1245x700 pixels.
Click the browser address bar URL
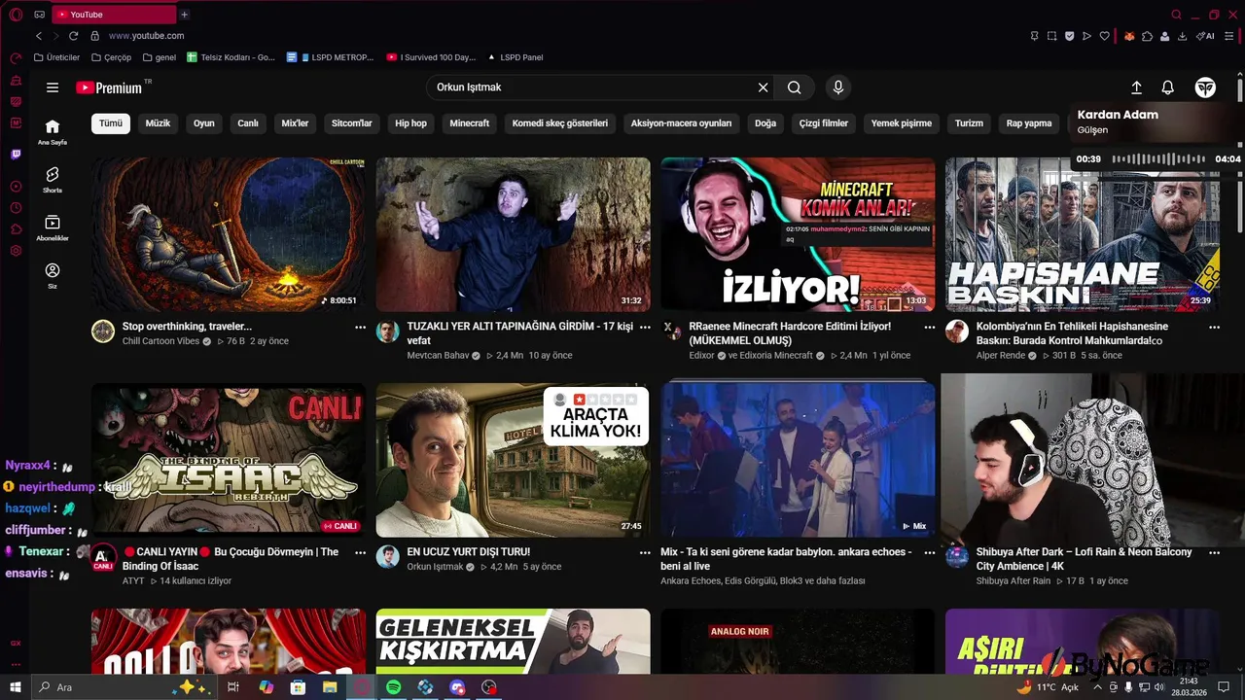coord(146,36)
